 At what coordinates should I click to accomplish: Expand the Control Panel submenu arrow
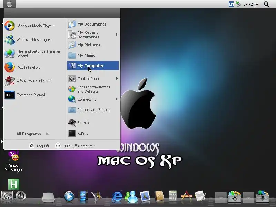pyautogui.click(x=117, y=79)
